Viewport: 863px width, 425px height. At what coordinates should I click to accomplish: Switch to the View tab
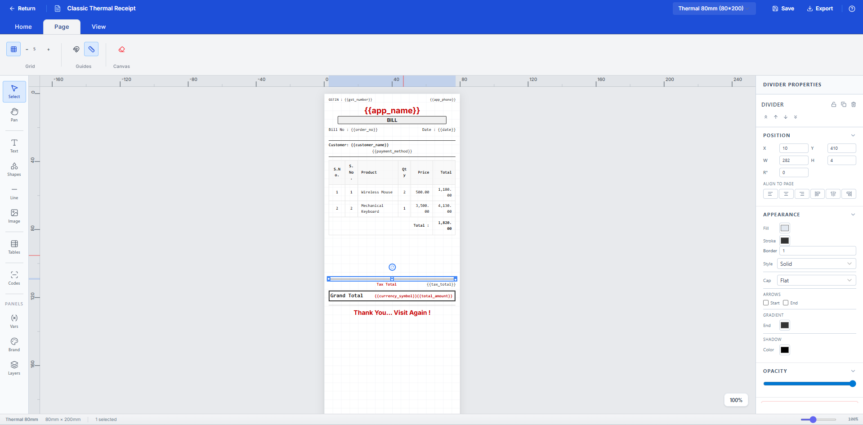point(98,27)
